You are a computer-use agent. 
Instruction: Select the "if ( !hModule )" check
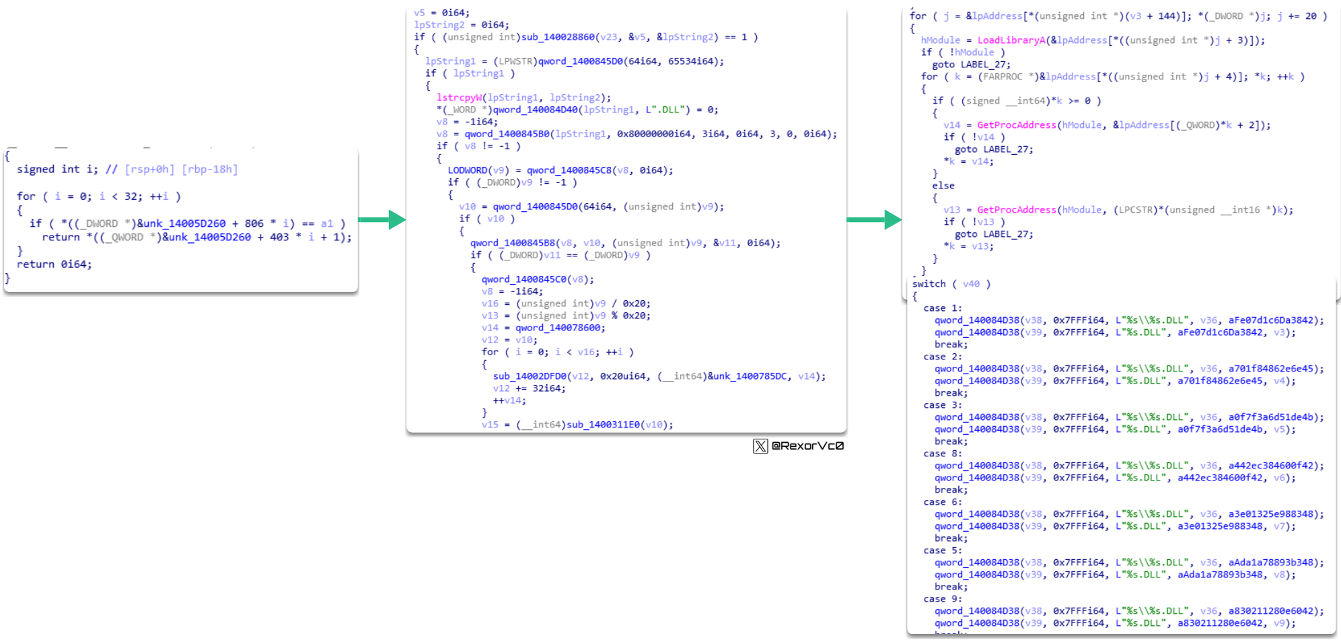click(x=964, y=52)
